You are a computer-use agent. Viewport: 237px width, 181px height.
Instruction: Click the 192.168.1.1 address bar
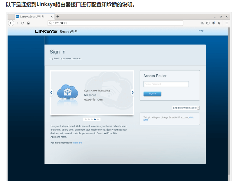tap(115, 23)
